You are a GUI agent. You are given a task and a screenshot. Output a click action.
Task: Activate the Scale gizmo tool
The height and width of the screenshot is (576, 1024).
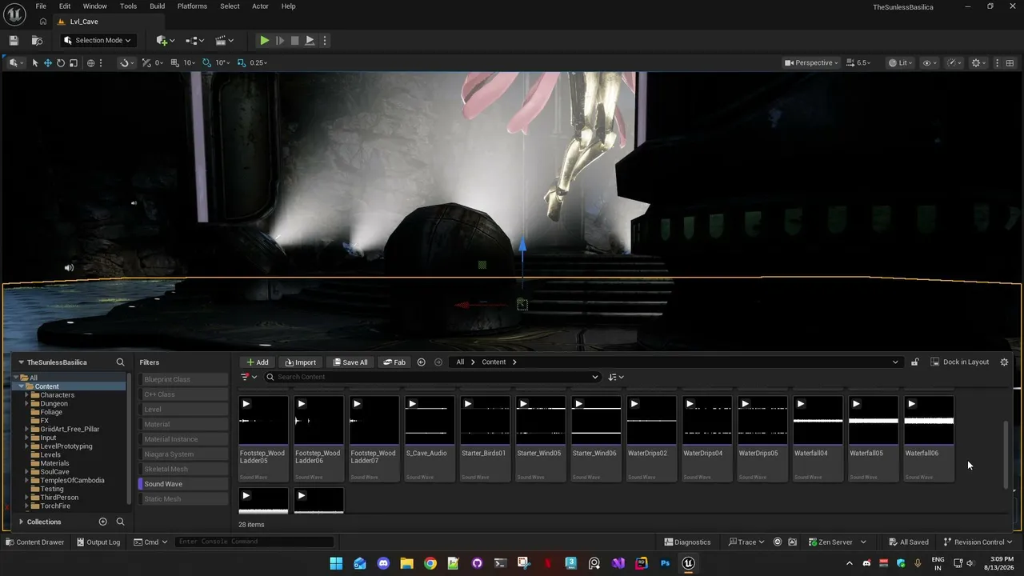point(74,62)
